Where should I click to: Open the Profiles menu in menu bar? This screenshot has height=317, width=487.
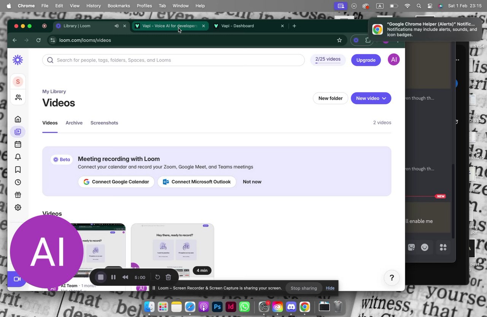coord(144,6)
